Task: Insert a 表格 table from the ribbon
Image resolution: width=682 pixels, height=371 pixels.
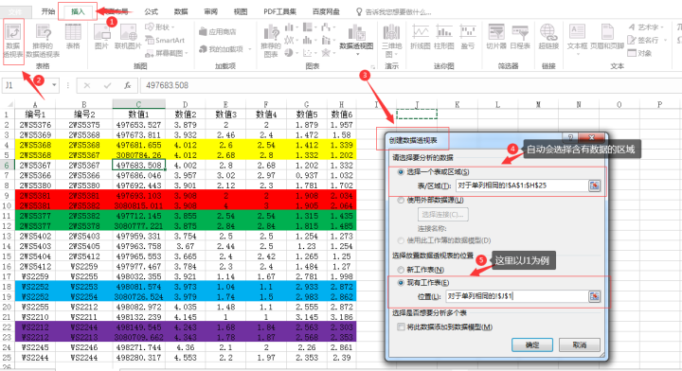Action: tap(73, 37)
